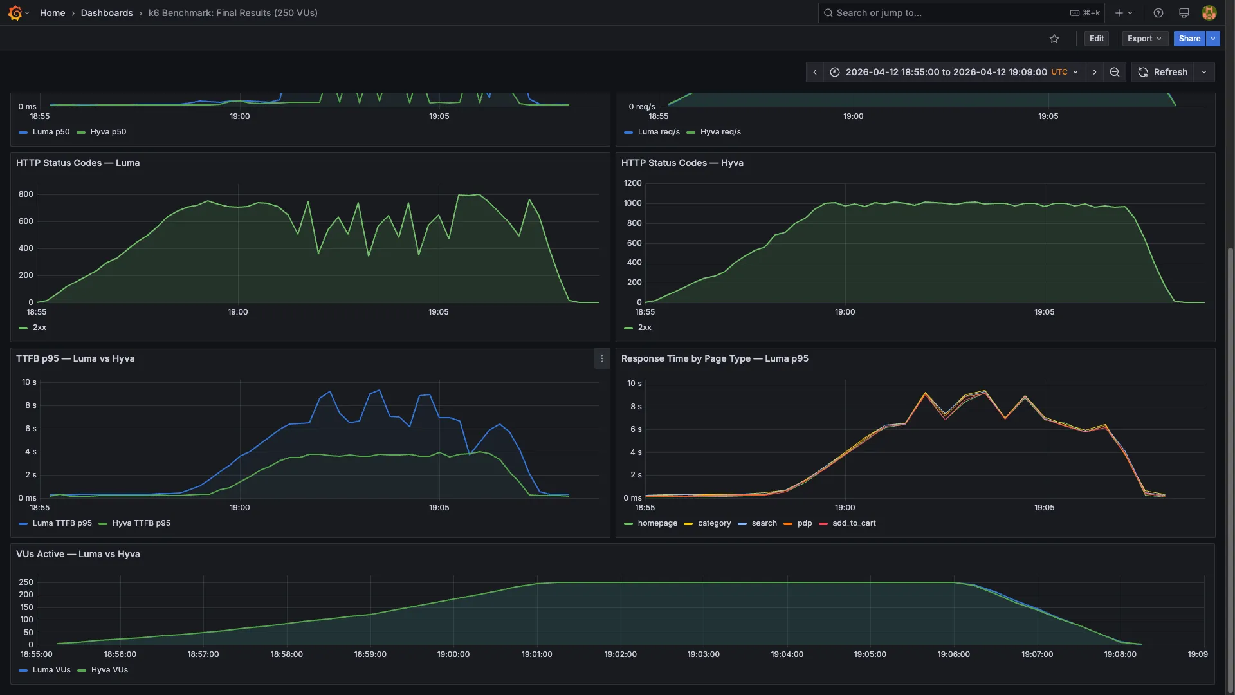Click the Edit dashboard button
The height and width of the screenshot is (695, 1235).
[x=1097, y=39]
